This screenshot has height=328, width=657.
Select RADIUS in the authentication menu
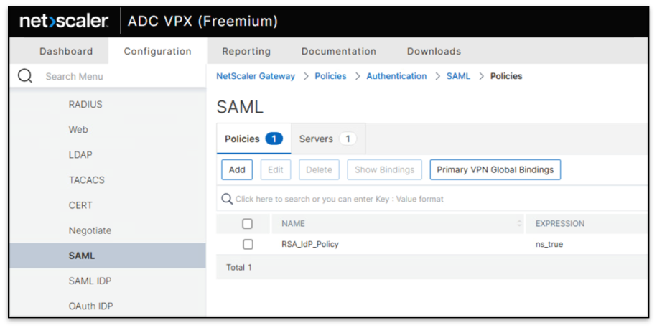pos(85,105)
